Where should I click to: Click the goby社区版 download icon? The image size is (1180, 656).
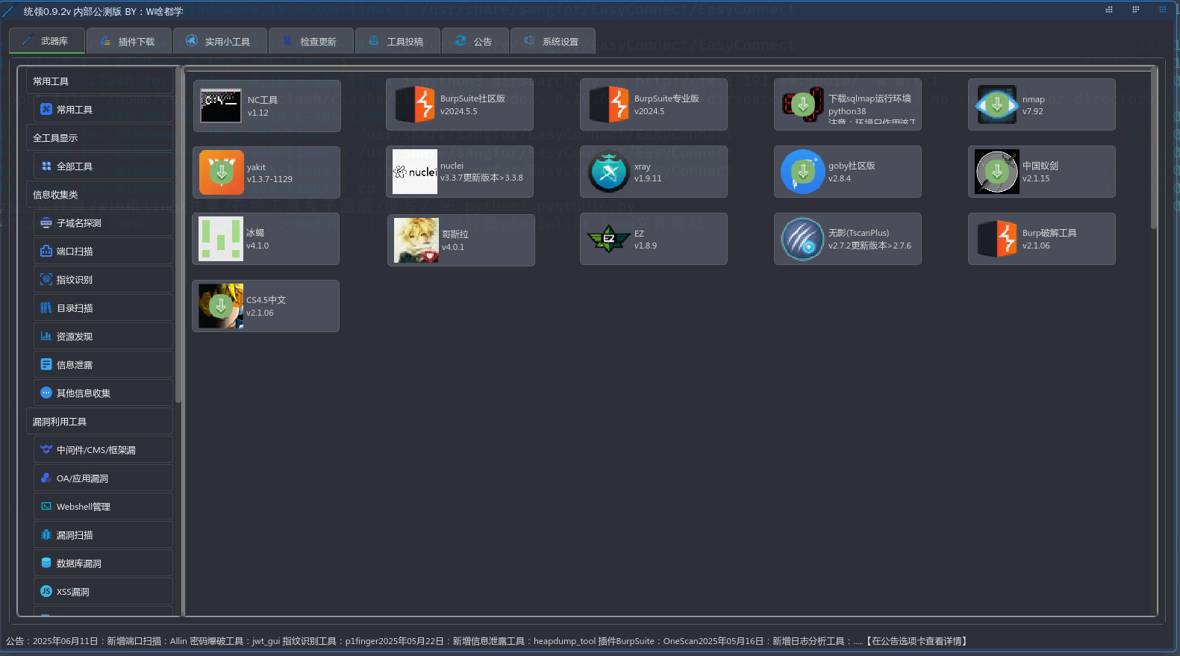pos(802,172)
